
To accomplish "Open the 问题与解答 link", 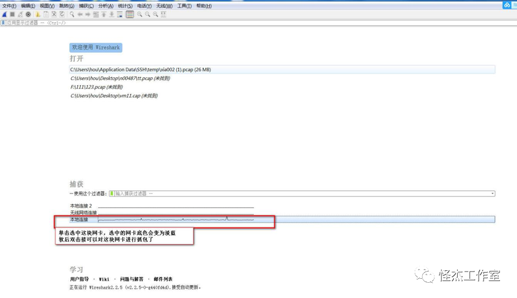I will click(132, 279).
